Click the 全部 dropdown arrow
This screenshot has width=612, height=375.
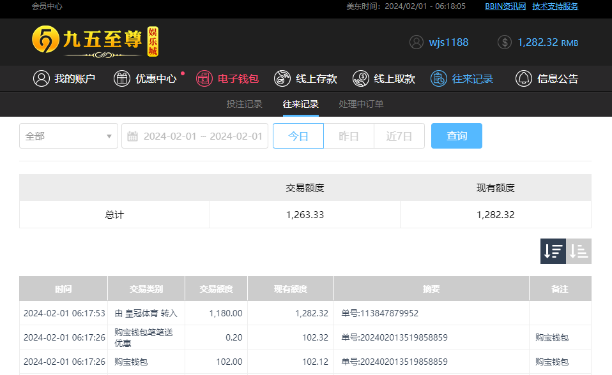[109, 136]
